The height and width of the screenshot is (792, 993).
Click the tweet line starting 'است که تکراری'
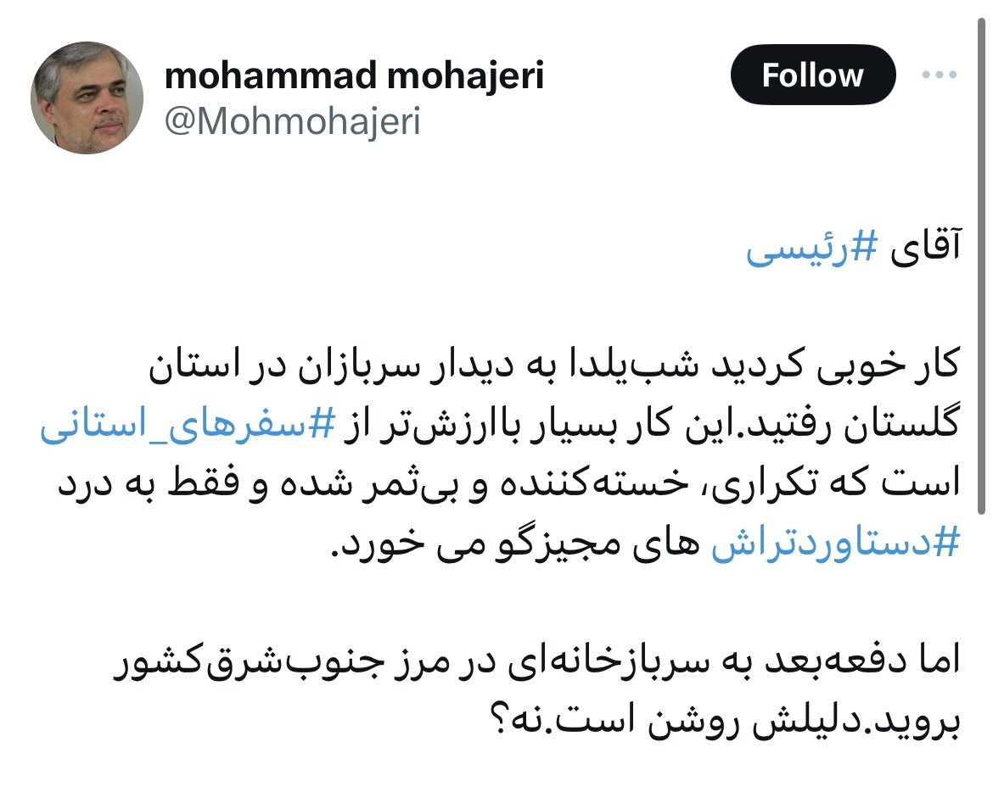pos(509,485)
